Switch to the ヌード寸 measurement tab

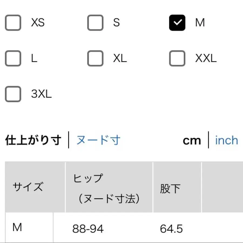click(98, 140)
